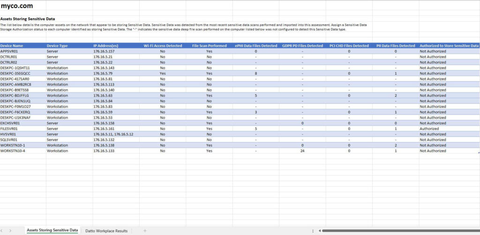Select the Wi-Fi Access Detected header cell
This screenshot has height=235, width=480.
click(x=163, y=46)
